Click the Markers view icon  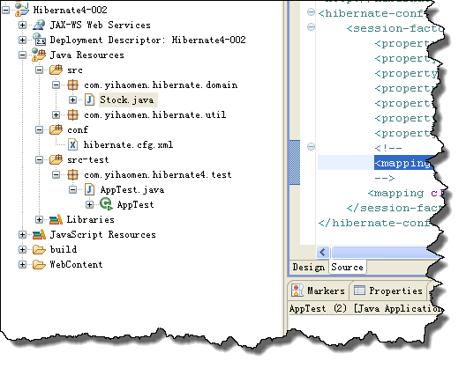click(x=297, y=291)
